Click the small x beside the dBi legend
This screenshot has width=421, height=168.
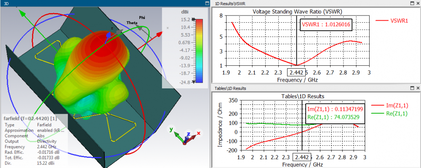pos(168,28)
